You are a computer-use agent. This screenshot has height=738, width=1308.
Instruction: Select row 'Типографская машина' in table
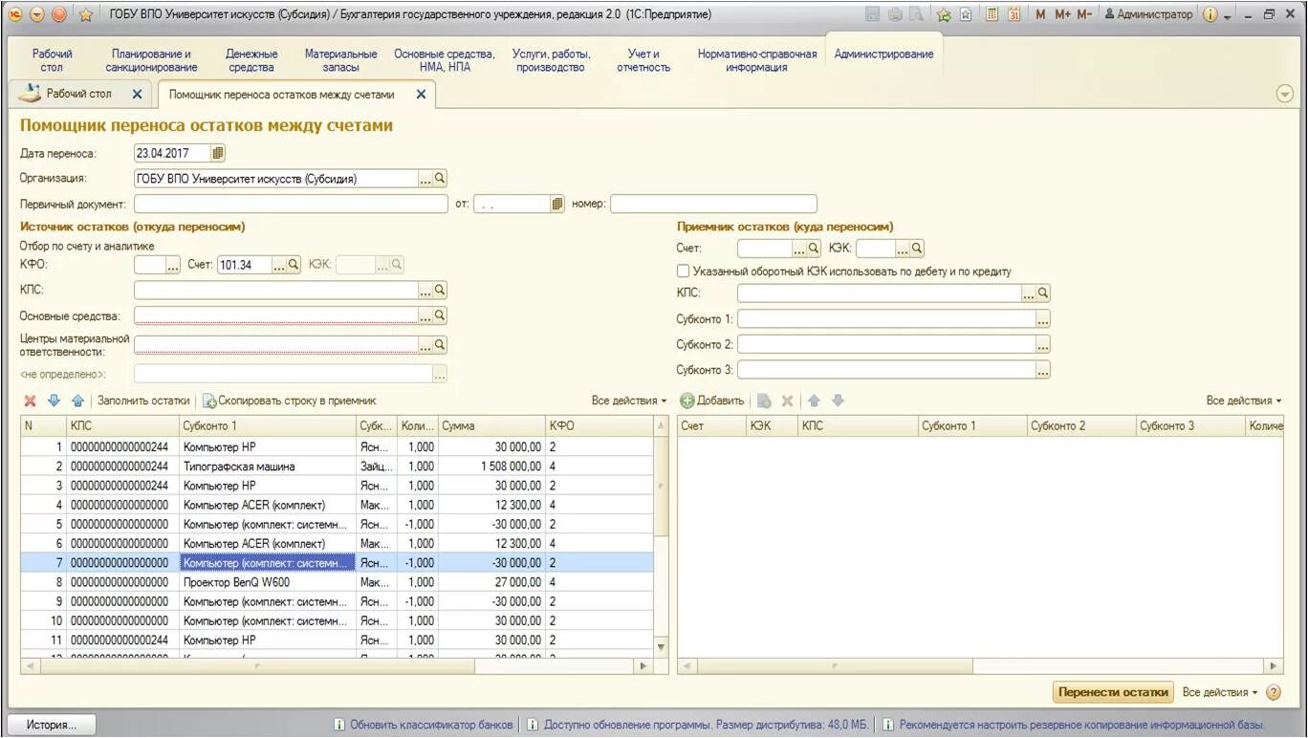tap(338, 467)
